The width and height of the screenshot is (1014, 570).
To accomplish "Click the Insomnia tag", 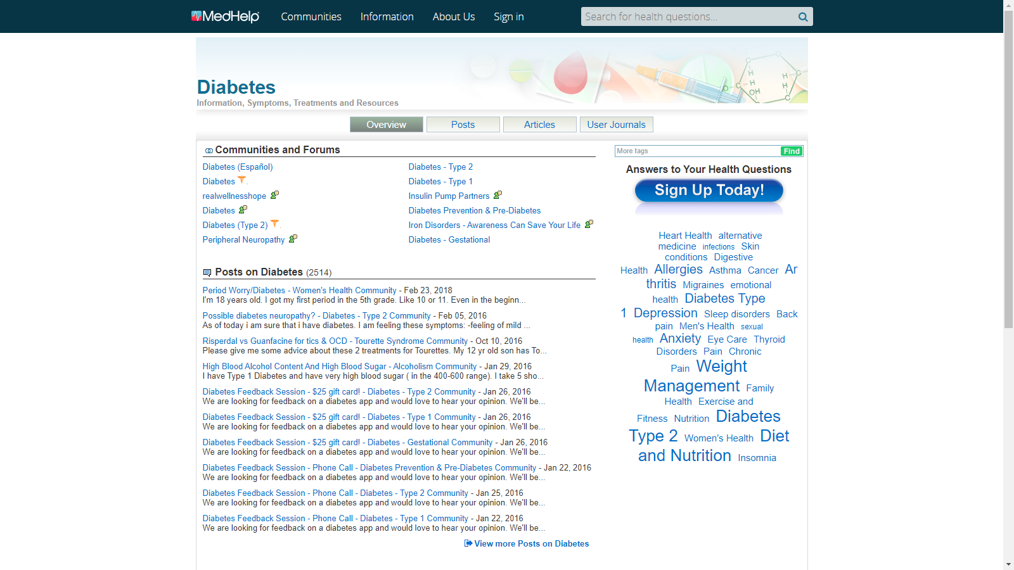I will coord(757,458).
